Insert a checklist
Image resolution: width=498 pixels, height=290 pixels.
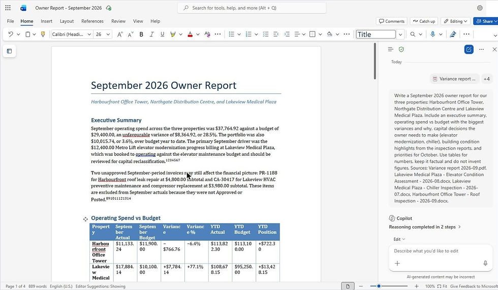(x=266, y=34)
